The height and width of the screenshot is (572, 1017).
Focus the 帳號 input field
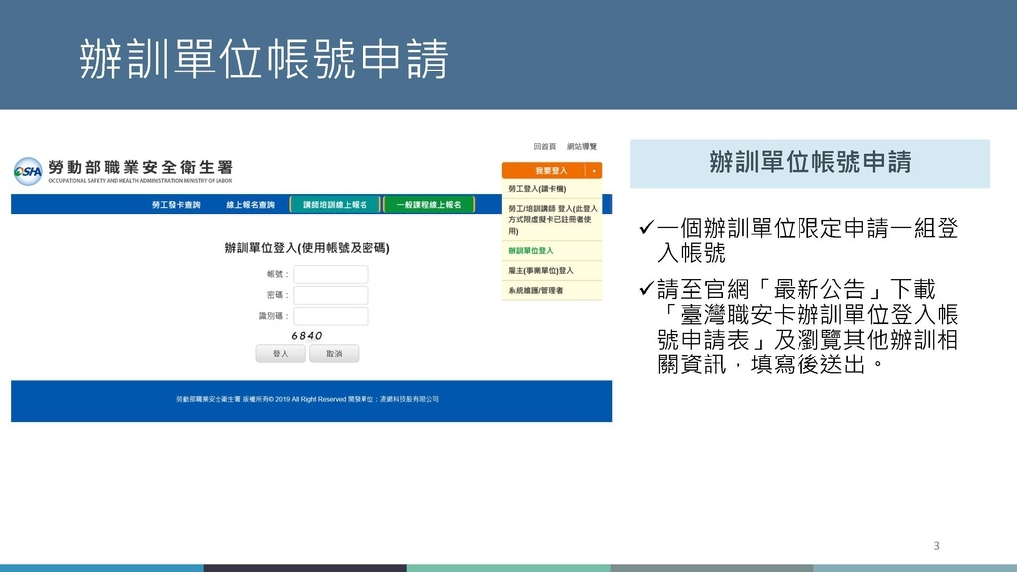point(331,274)
